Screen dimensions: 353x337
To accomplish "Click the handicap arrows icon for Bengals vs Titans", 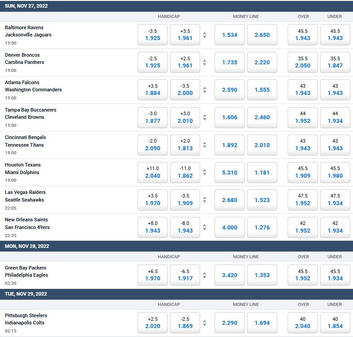I will (205, 145).
